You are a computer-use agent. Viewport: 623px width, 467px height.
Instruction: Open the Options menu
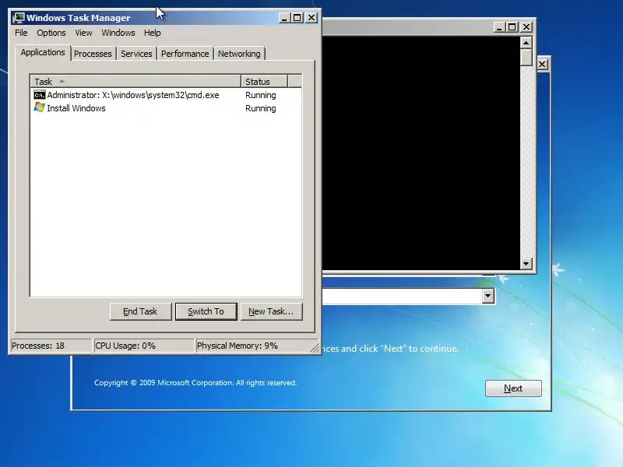51,33
